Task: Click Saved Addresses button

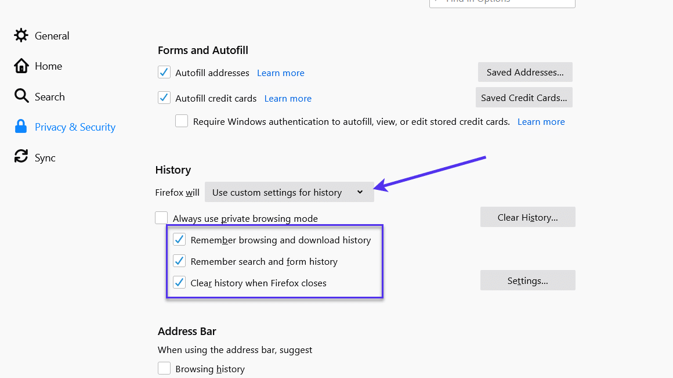Action: pyautogui.click(x=524, y=72)
